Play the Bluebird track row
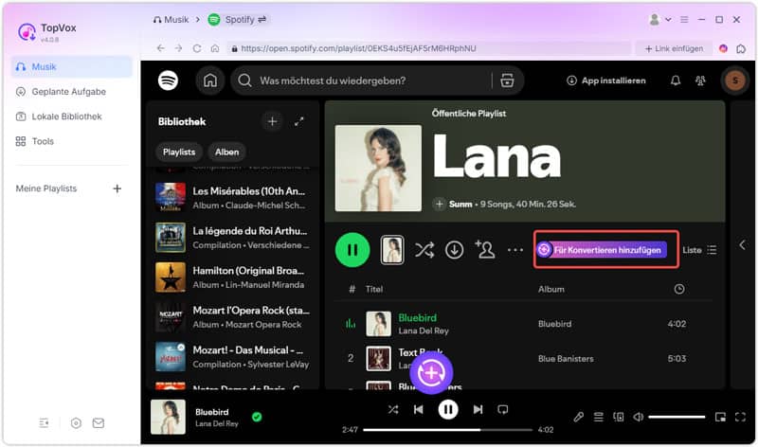The height and width of the screenshot is (447, 758). 525,324
